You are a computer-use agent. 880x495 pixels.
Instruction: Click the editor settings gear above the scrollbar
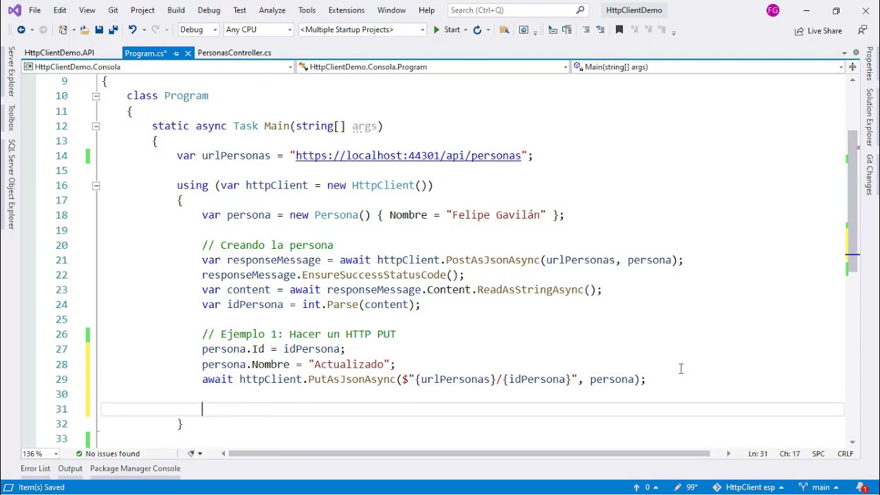tap(856, 53)
